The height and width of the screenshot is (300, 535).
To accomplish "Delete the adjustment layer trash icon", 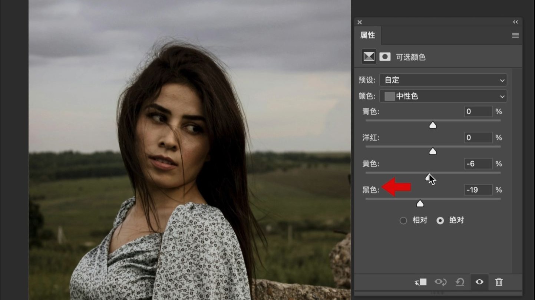I will [x=499, y=282].
